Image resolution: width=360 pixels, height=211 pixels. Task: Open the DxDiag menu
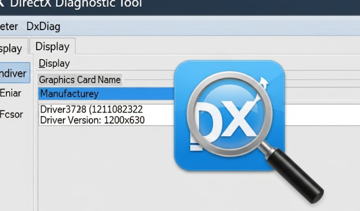(43, 26)
